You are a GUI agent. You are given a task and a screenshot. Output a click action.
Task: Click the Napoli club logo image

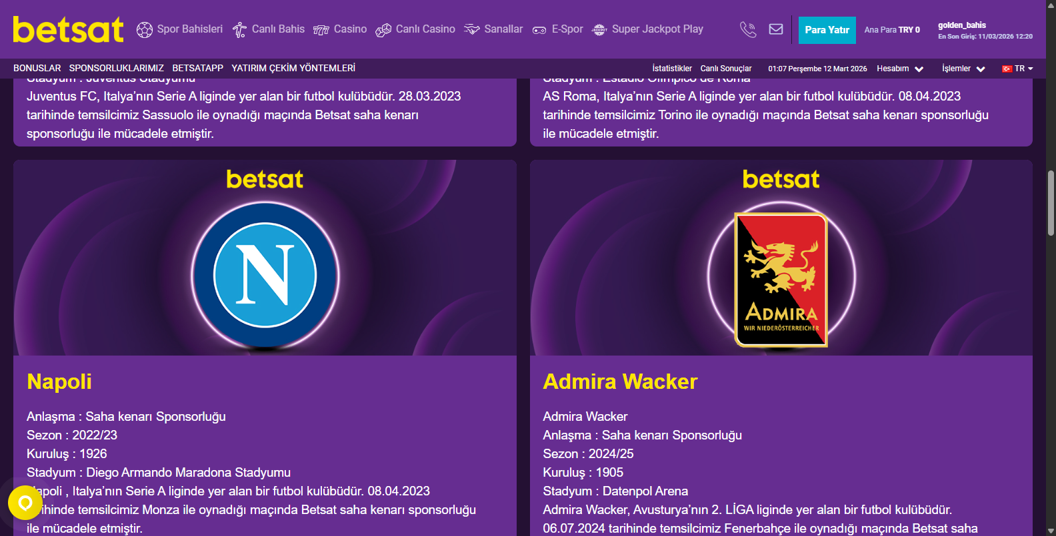click(265, 275)
